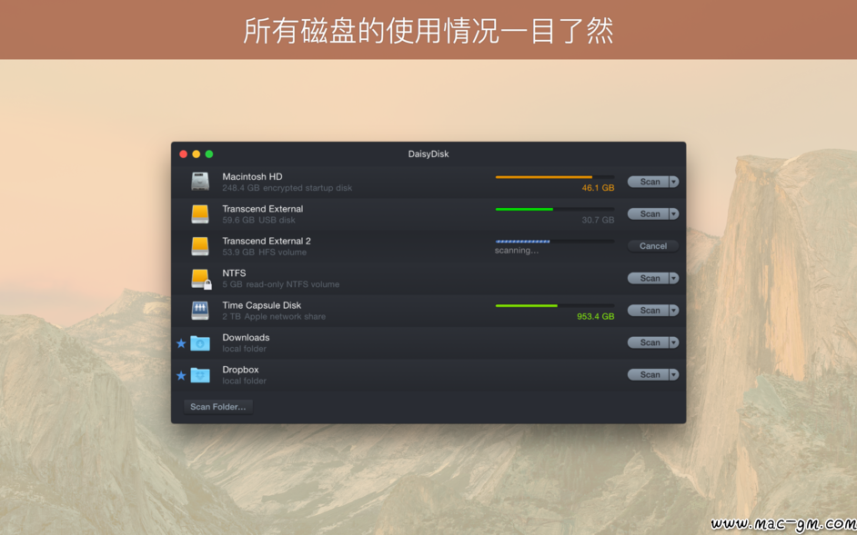
Task: Click the Dropbox folder icon
Action: click(x=200, y=375)
